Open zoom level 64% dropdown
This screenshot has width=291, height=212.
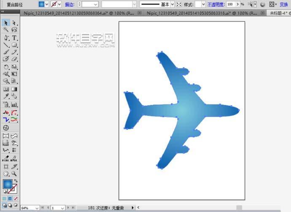point(37,208)
